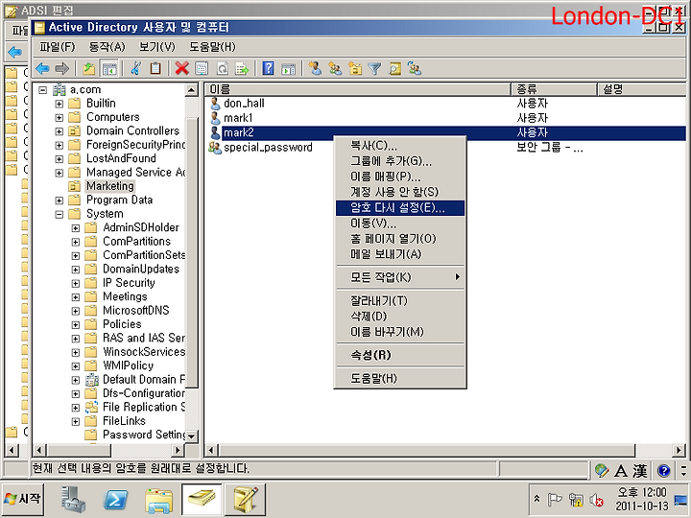Sort by the 이름 column header
The image size is (691, 518).
click(x=357, y=89)
